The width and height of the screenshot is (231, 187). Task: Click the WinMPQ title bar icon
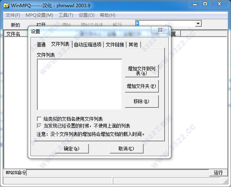(6, 6)
